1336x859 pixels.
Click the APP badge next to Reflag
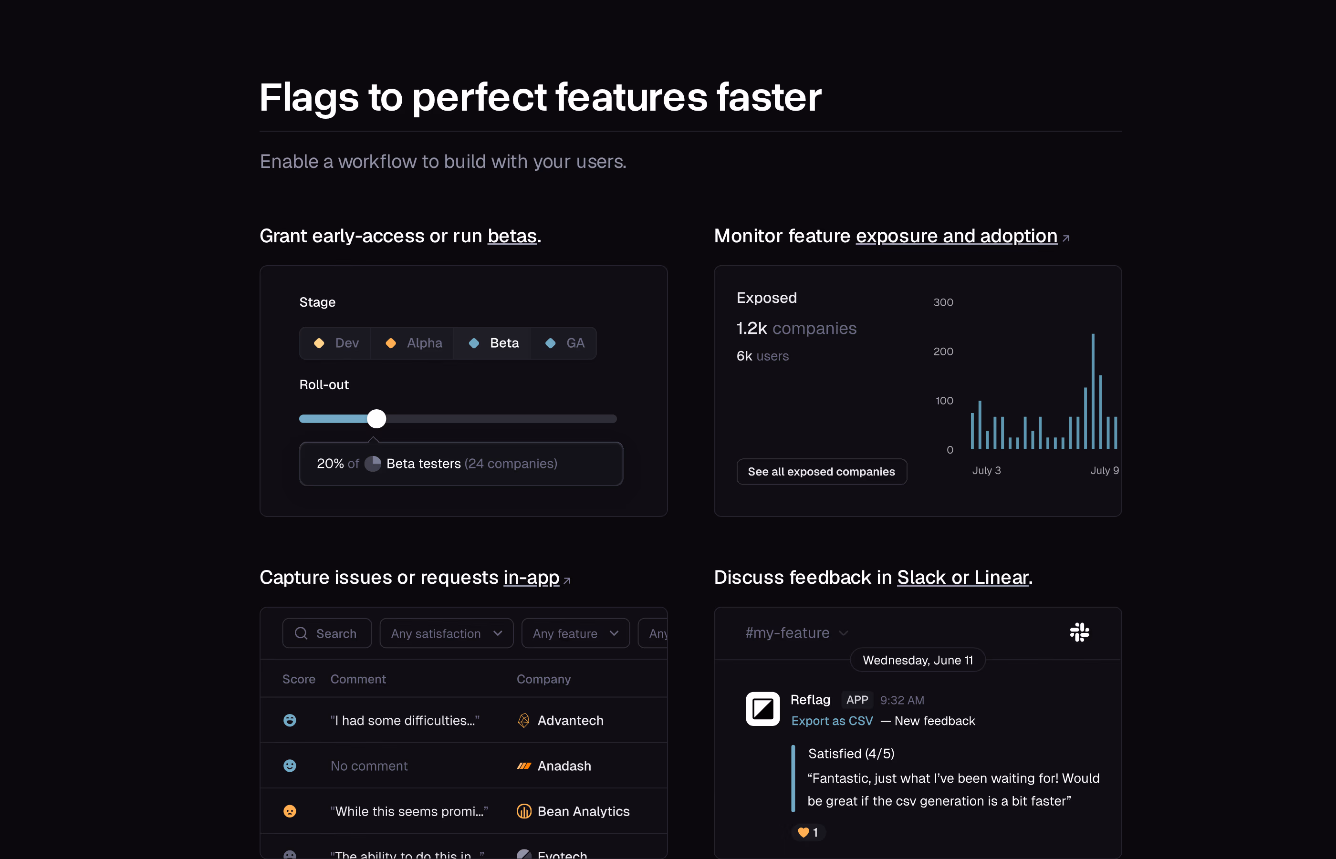point(857,700)
